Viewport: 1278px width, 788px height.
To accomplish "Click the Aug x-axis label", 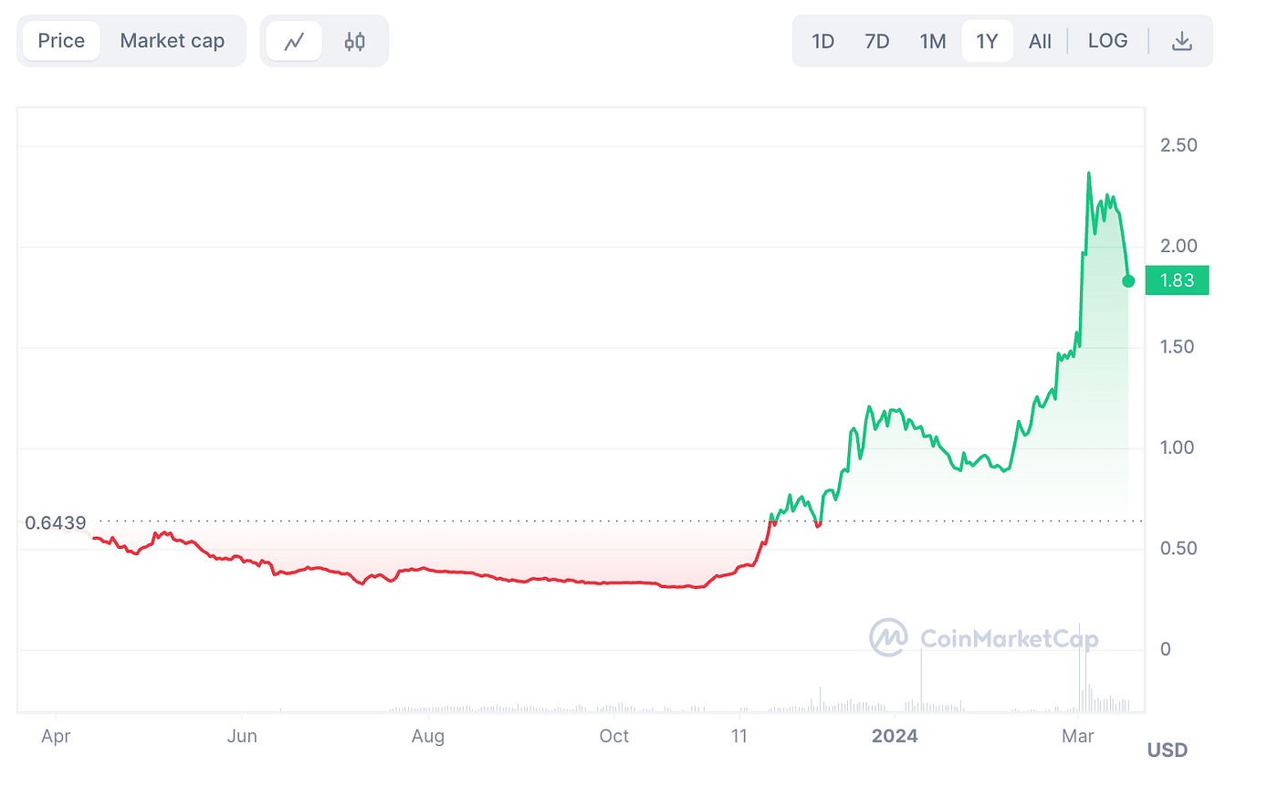I will click(x=427, y=736).
